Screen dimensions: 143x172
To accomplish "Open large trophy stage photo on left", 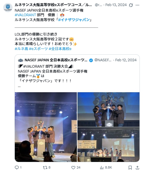I will (46, 127).
